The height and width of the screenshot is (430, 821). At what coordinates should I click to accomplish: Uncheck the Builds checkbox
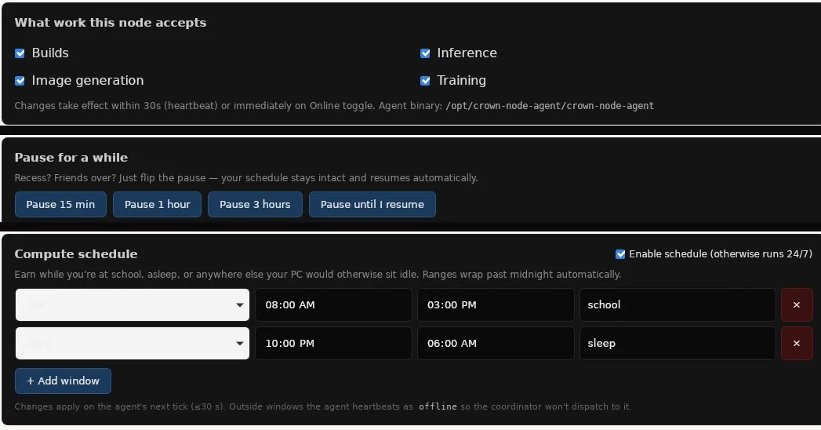[20, 53]
